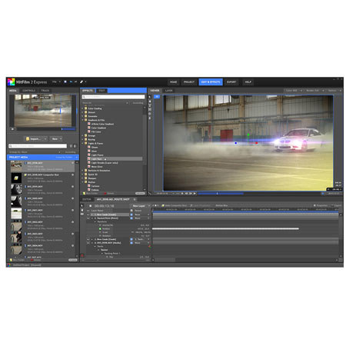
Task: Switch to the TRACK panel tab
Action: [x=45, y=91]
